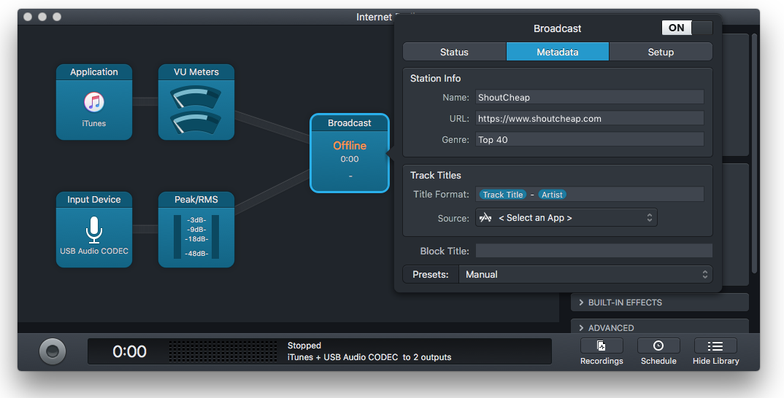This screenshot has height=398, width=784.
Task: Switch to the Status tab
Action: pyautogui.click(x=454, y=52)
